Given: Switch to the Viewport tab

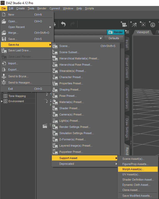Looking at the screenshot, I should [x=143, y=32].
